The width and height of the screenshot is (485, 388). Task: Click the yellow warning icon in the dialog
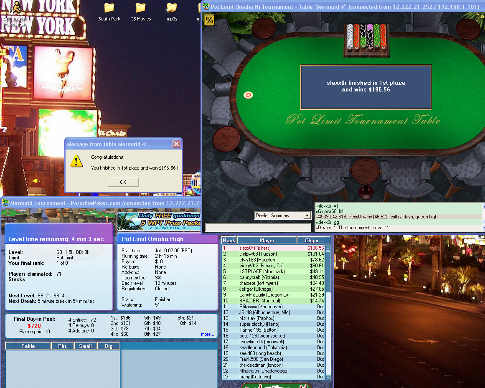tap(76, 161)
